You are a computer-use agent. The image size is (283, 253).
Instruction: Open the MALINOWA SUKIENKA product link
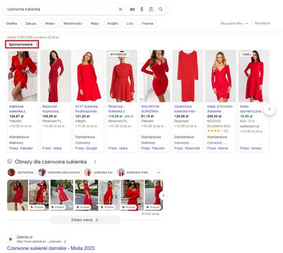[150, 109]
